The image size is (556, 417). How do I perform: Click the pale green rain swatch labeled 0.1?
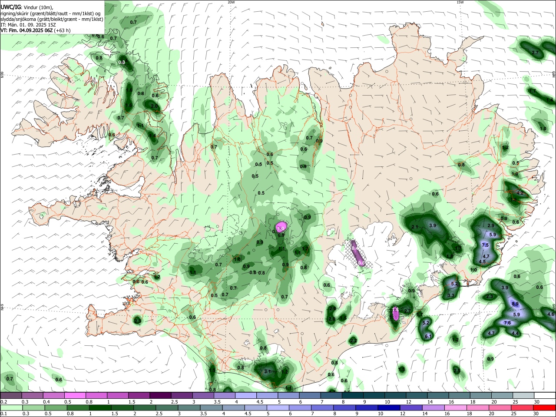point(11,407)
